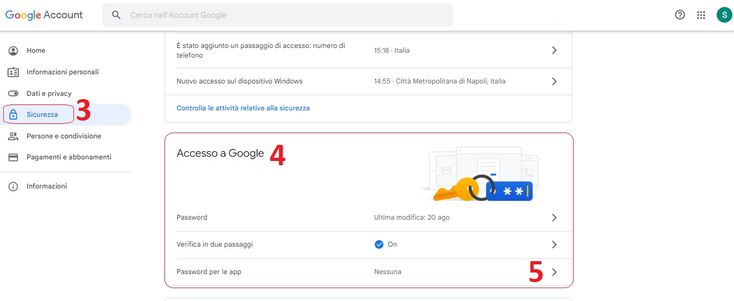Click '15:18 · Italia' activity detail

click(392, 51)
